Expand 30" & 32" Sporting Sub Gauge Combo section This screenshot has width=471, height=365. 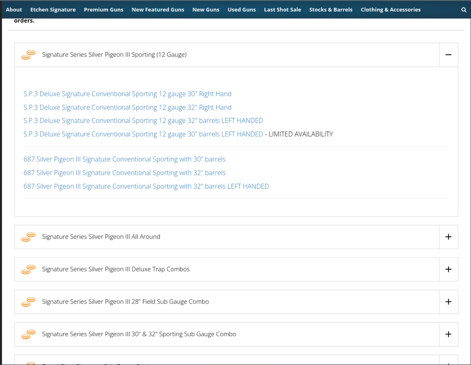click(449, 334)
